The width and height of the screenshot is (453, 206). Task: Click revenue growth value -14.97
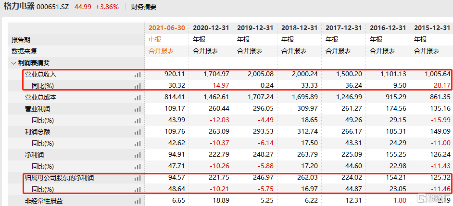[x=219, y=85]
